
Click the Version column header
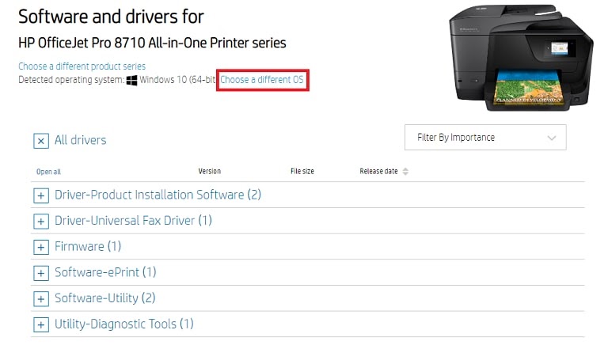(x=209, y=171)
